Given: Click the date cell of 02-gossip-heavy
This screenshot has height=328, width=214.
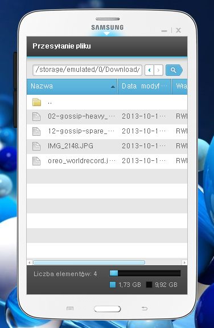Looking at the screenshot, I should point(144,116).
